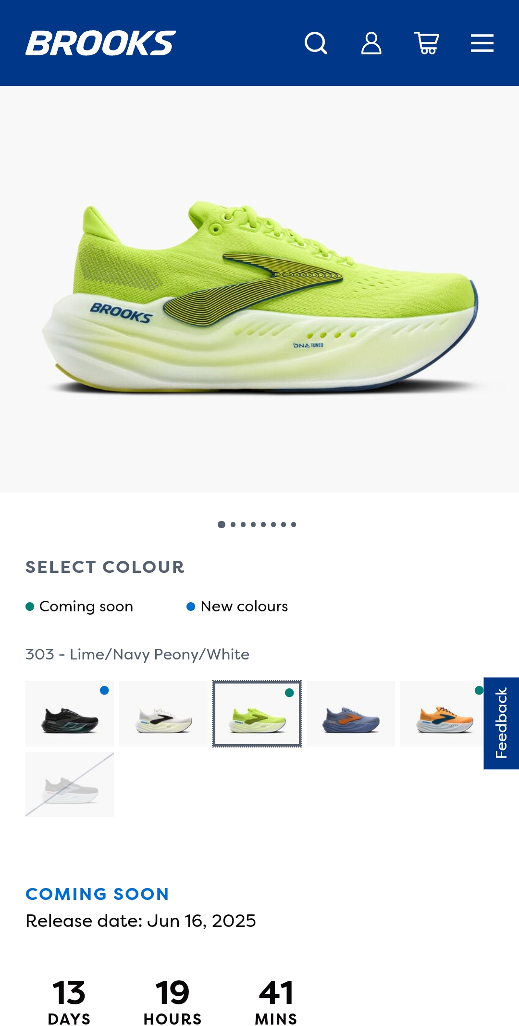
Task: Jump to seventh carousel image dot
Action: [284, 524]
